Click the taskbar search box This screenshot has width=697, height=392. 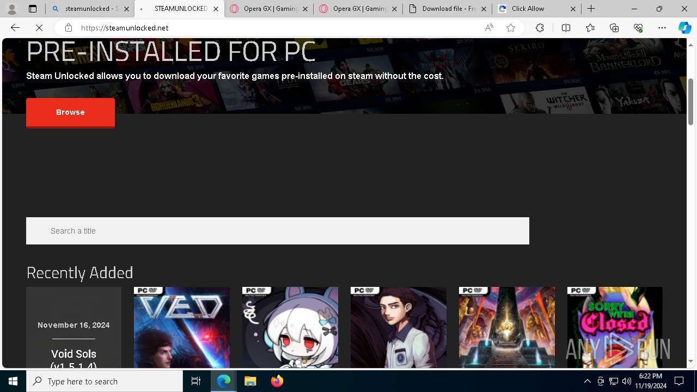click(x=105, y=381)
